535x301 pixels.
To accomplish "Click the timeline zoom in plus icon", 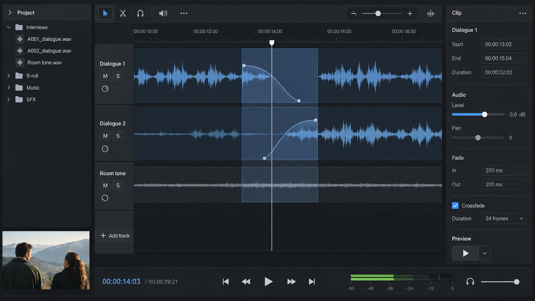I will [410, 13].
